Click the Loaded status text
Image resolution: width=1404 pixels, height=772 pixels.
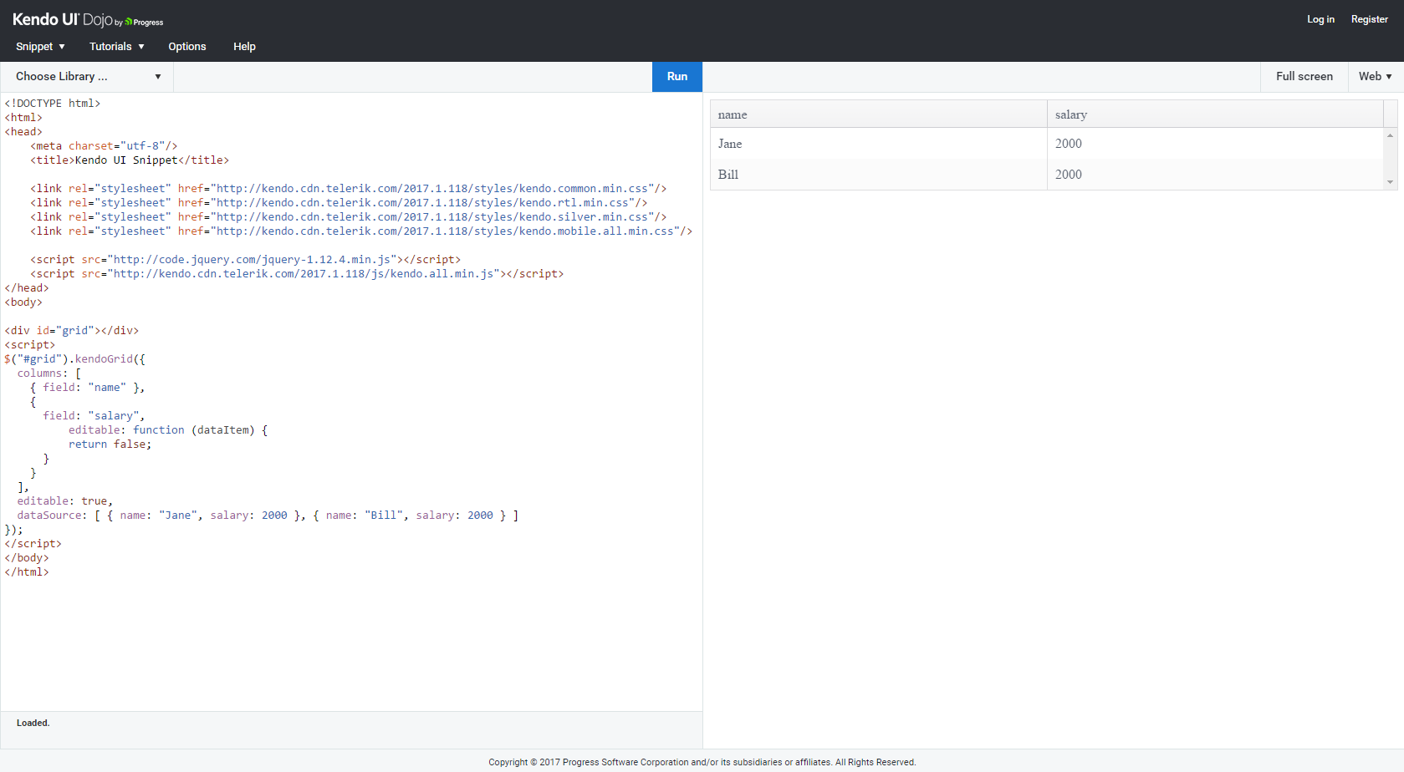click(33, 724)
